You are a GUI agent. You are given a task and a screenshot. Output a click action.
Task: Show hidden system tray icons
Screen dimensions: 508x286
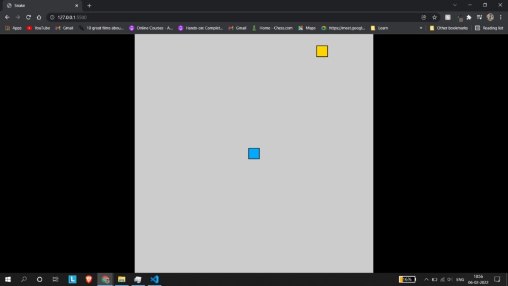426,280
